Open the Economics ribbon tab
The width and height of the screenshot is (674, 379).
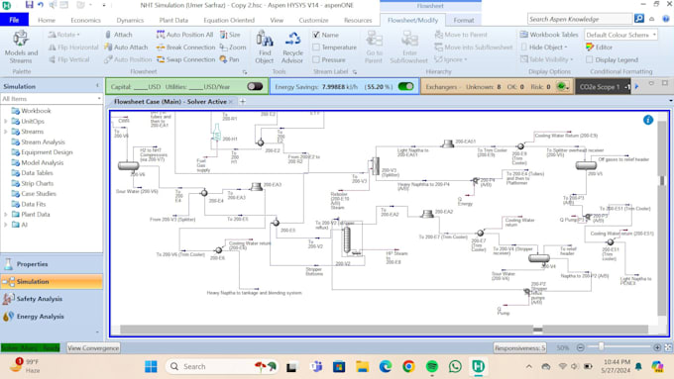[x=85, y=20]
